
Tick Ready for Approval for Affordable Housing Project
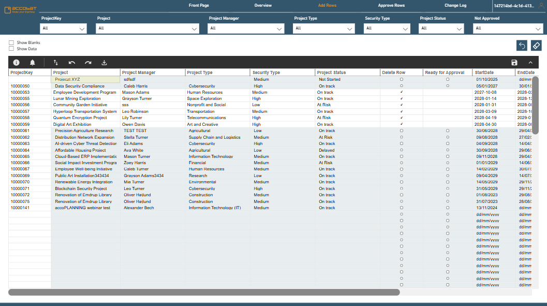click(x=448, y=150)
